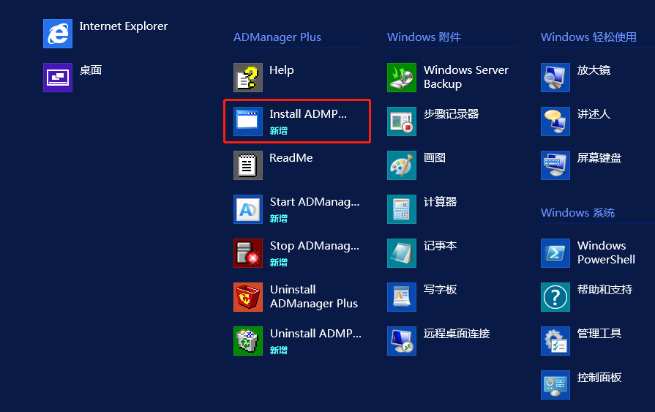655x412 pixels.
Task: Click the 讲述人 text label
Action: click(x=594, y=113)
